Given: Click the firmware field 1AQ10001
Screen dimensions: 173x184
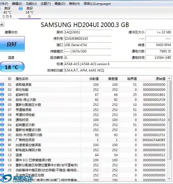Looking at the screenshot, I should coord(88,32).
